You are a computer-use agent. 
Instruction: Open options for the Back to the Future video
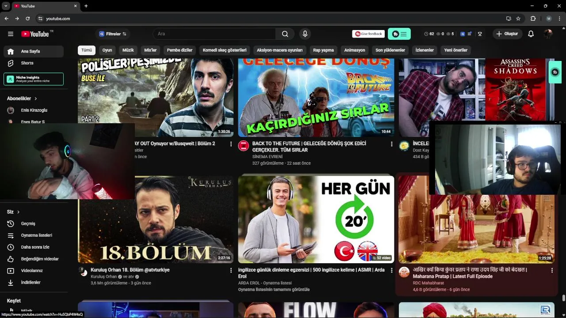click(x=391, y=144)
